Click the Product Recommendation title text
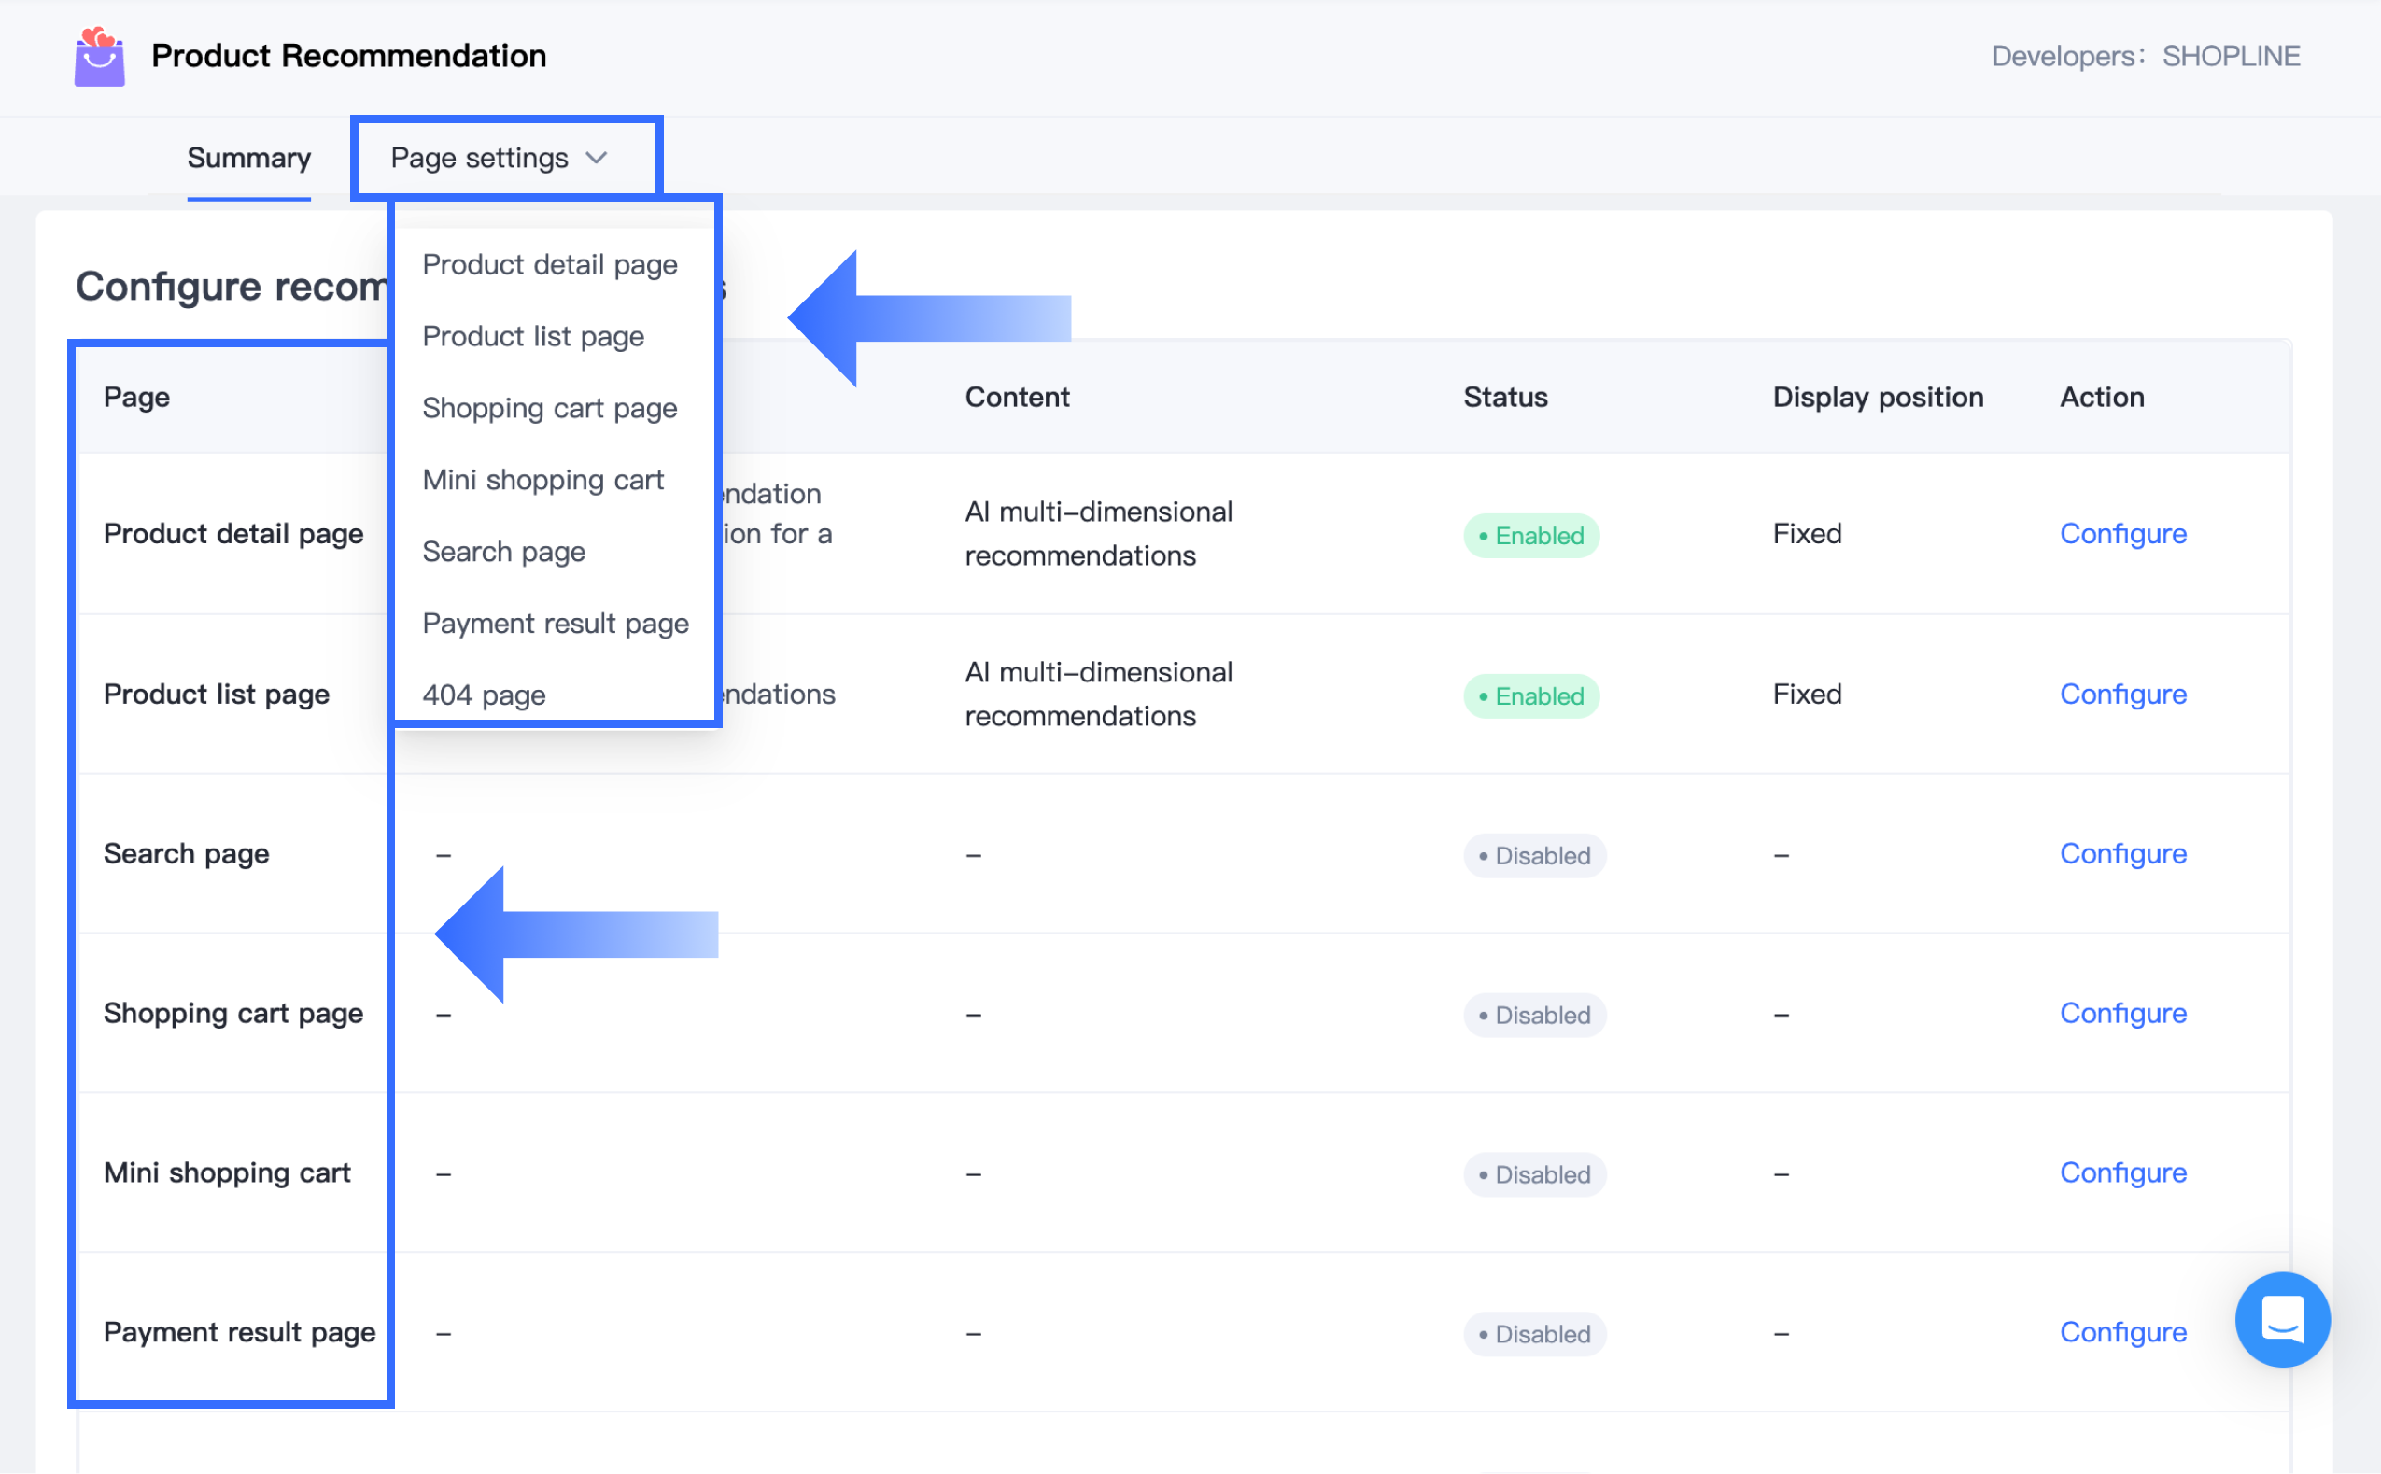Screen dimensions: 2381x1474 pyautogui.click(x=348, y=56)
